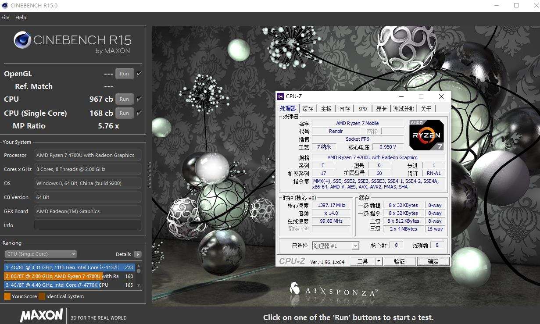540x324 pixels.
Task: Run the CPU Single Core test
Action: [x=125, y=113]
